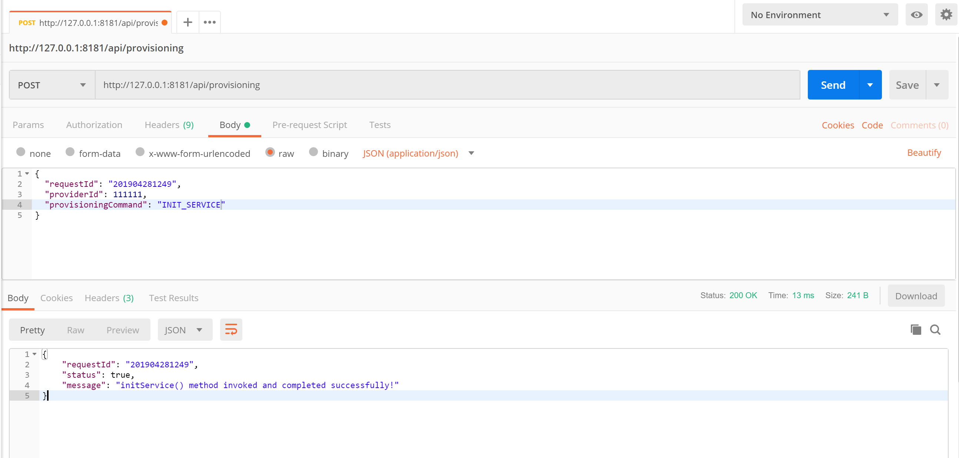Click the 241 B size value
959x458 pixels.
(x=858, y=296)
